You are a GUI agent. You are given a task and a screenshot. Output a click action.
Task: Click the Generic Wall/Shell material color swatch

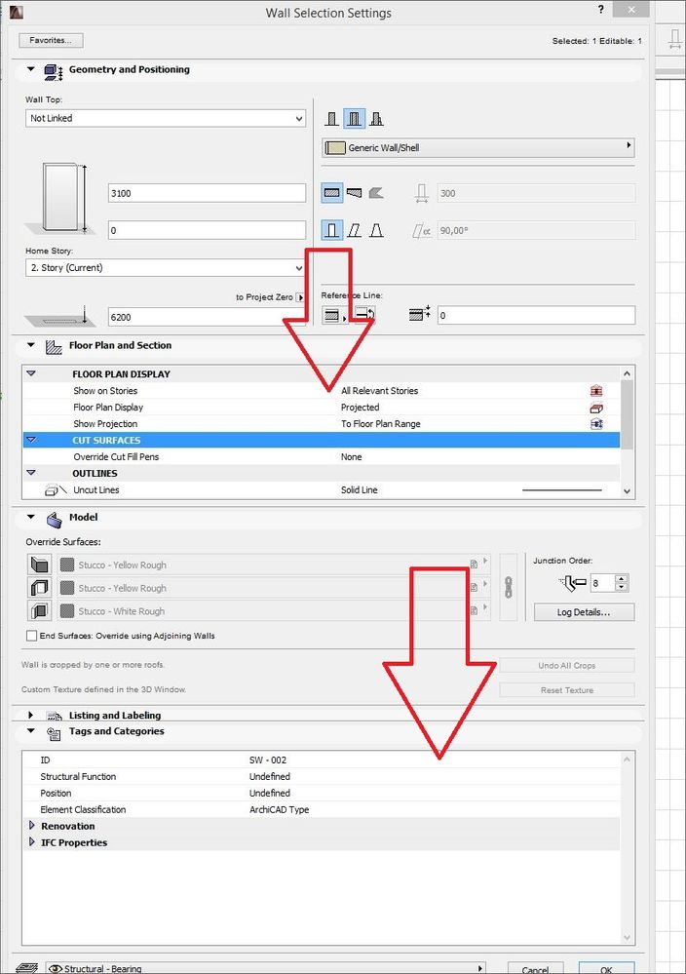click(x=335, y=148)
